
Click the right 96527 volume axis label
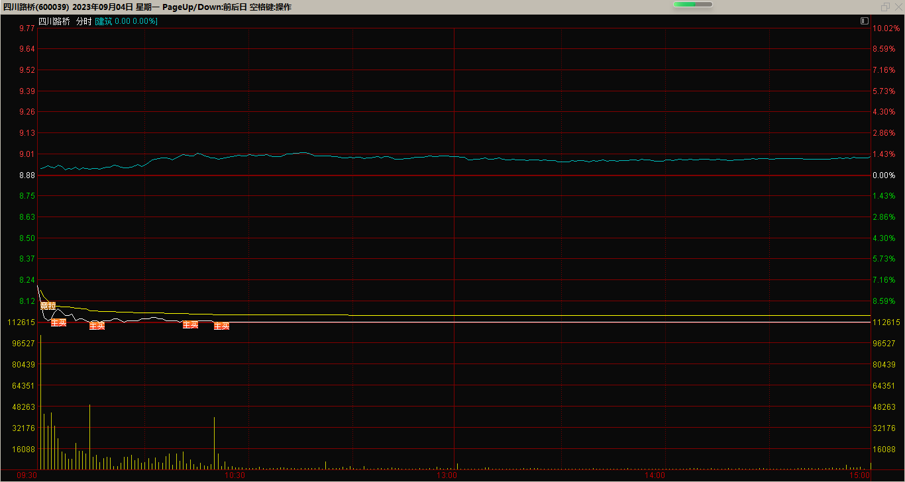tap(884, 344)
